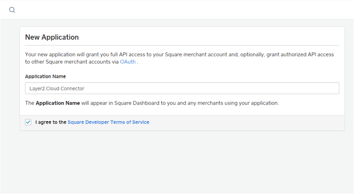Open the OAuth link

point(127,62)
